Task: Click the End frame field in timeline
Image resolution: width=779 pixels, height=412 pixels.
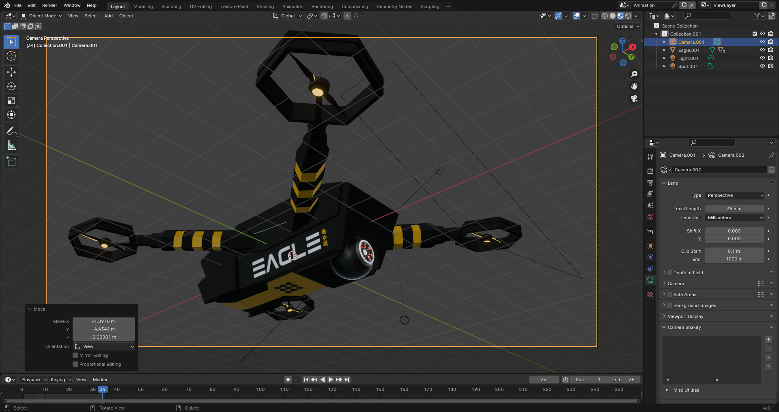Action: (623, 380)
